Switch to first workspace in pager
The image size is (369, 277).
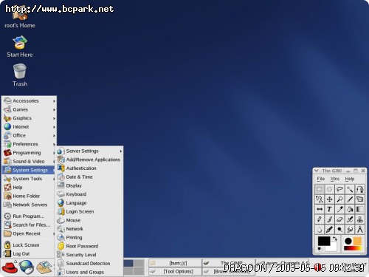[x=128, y=263]
